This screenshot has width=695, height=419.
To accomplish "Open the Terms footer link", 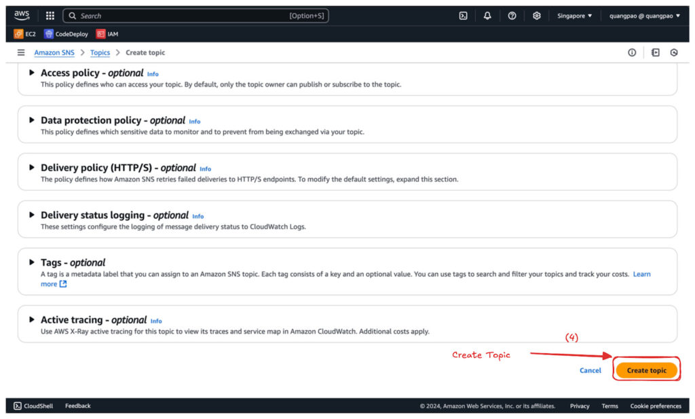I will (x=610, y=406).
